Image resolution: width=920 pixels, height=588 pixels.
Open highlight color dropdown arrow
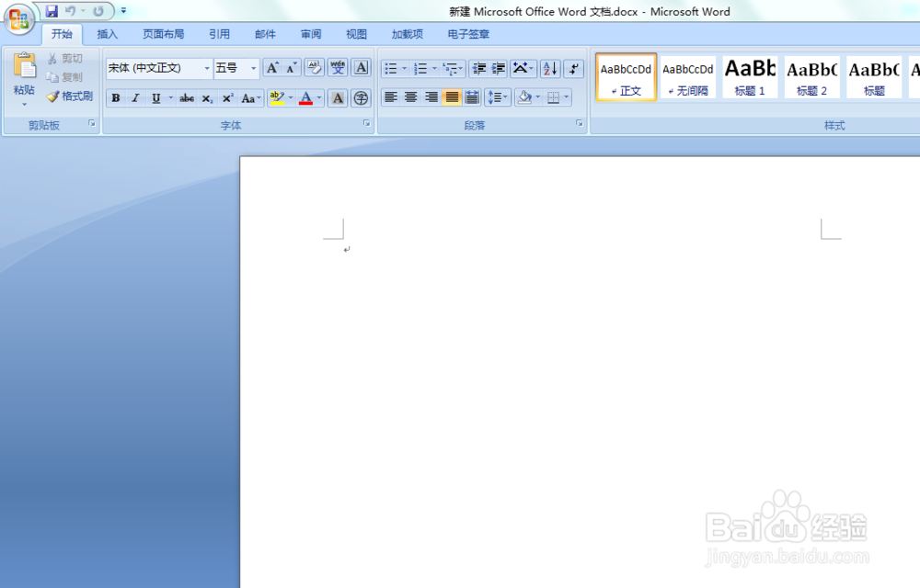291,97
